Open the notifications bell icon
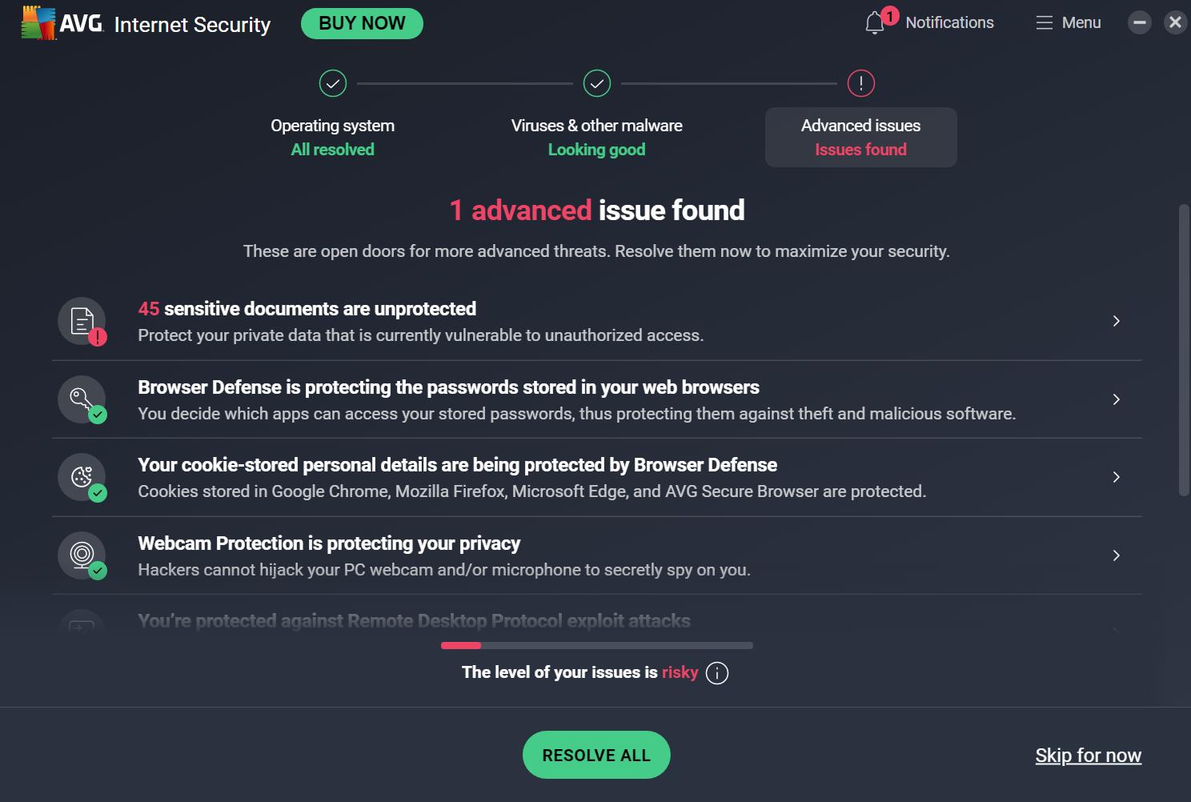Viewport: 1191px width, 802px height. click(875, 23)
